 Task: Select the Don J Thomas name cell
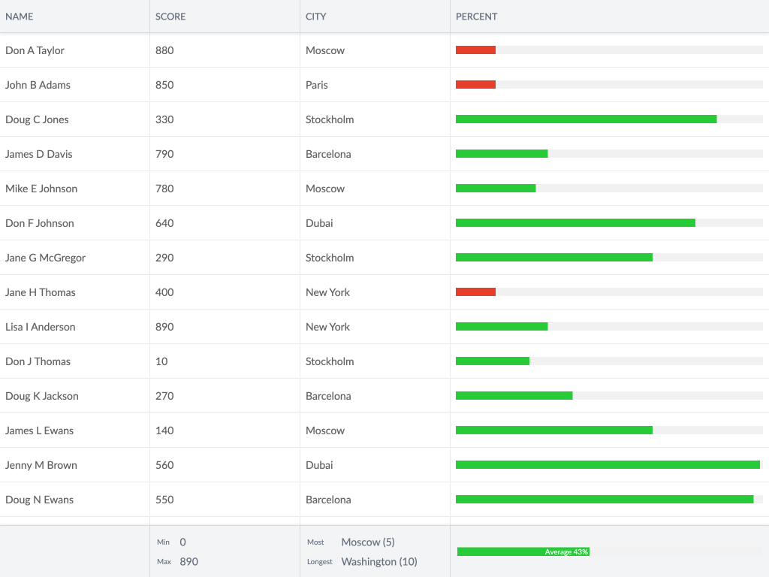point(74,361)
